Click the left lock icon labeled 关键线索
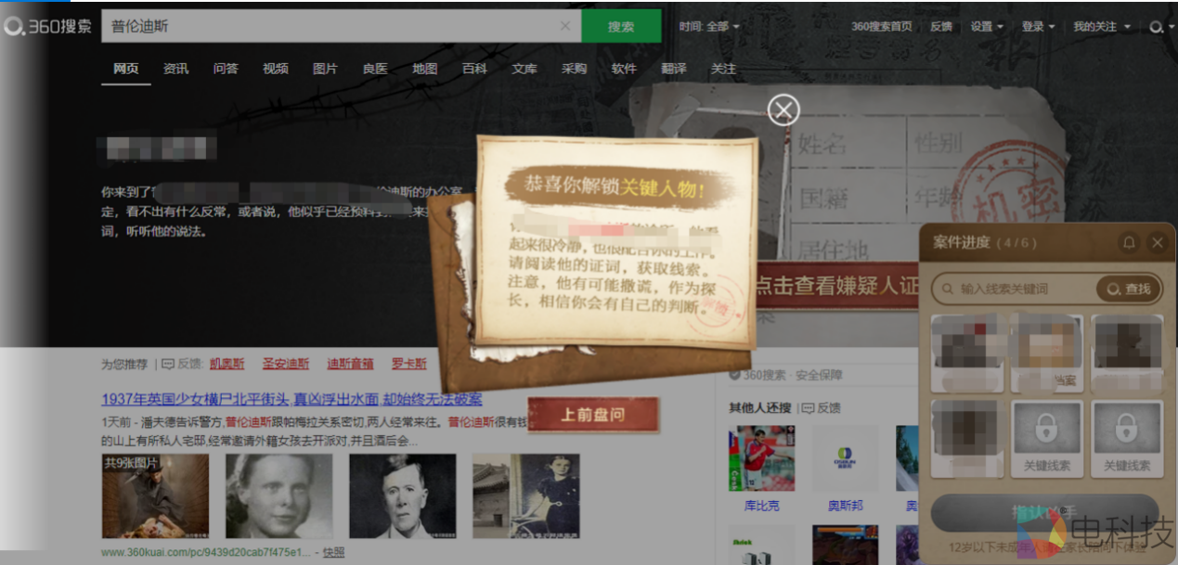This screenshot has width=1178, height=565. [x=1047, y=431]
